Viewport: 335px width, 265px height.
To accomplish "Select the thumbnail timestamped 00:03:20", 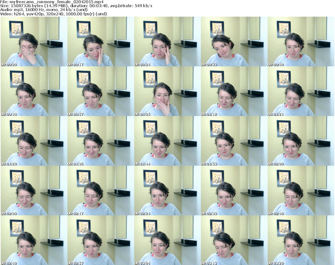I will [301, 240].
